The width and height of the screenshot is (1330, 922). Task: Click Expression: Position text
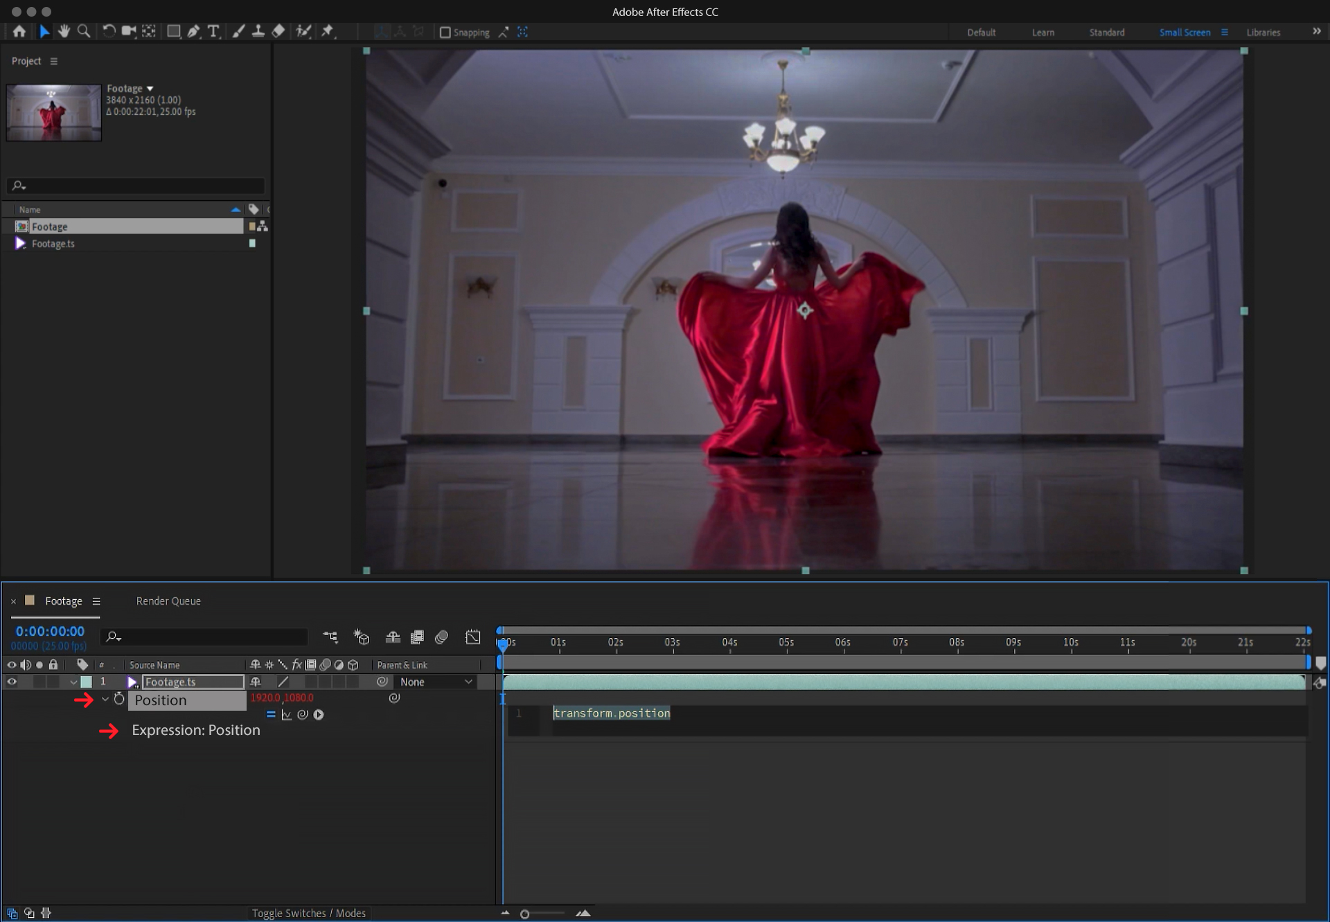(195, 729)
